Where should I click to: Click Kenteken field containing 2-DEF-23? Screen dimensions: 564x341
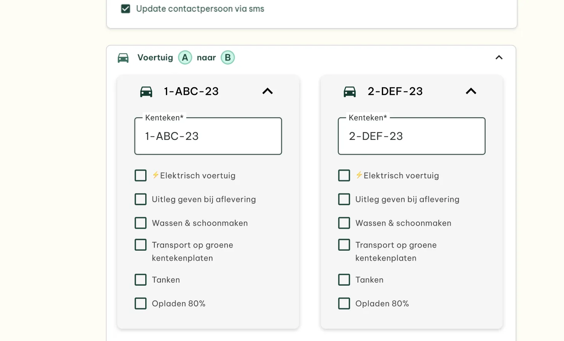[x=411, y=136]
